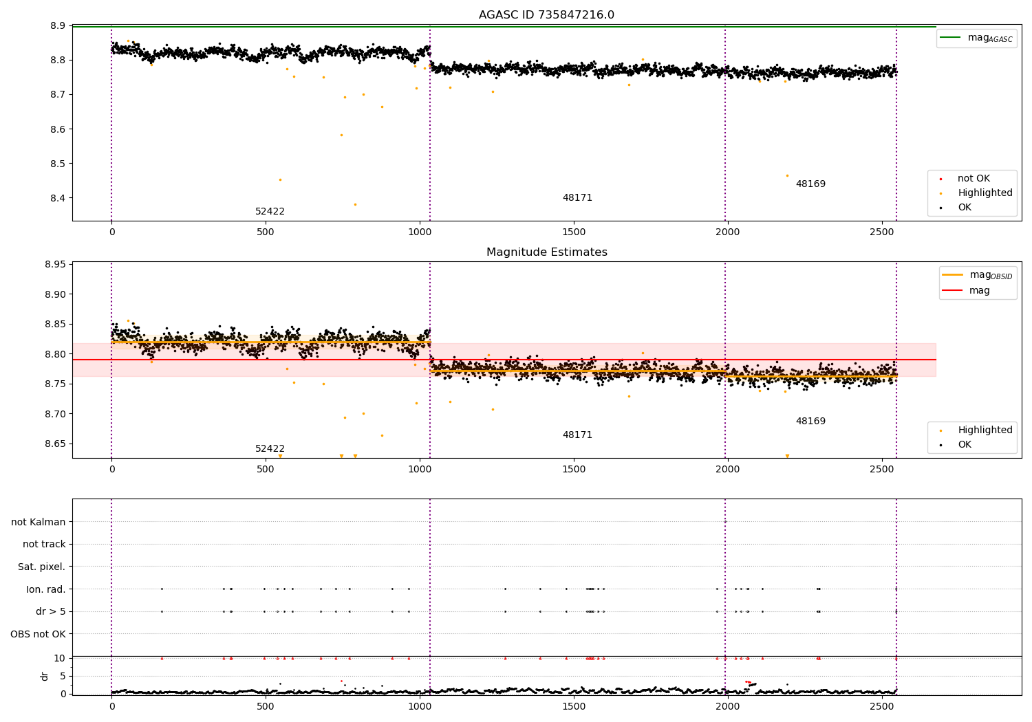Image resolution: width=1032 pixels, height=722 pixels.
Task: Click the 'Ion. rad.' axis label
Action: pos(46,589)
